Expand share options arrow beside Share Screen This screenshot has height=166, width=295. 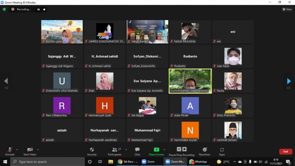tap(164, 149)
